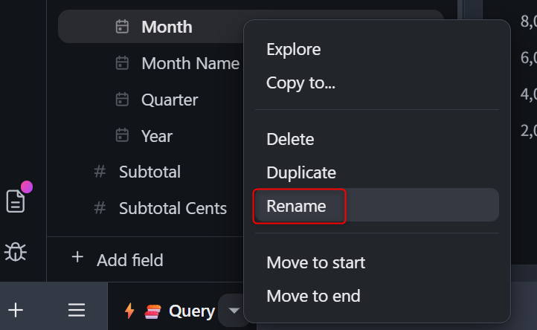Select the Subtotal Cents field
Screen dimensions: 537x330
(173, 208)
